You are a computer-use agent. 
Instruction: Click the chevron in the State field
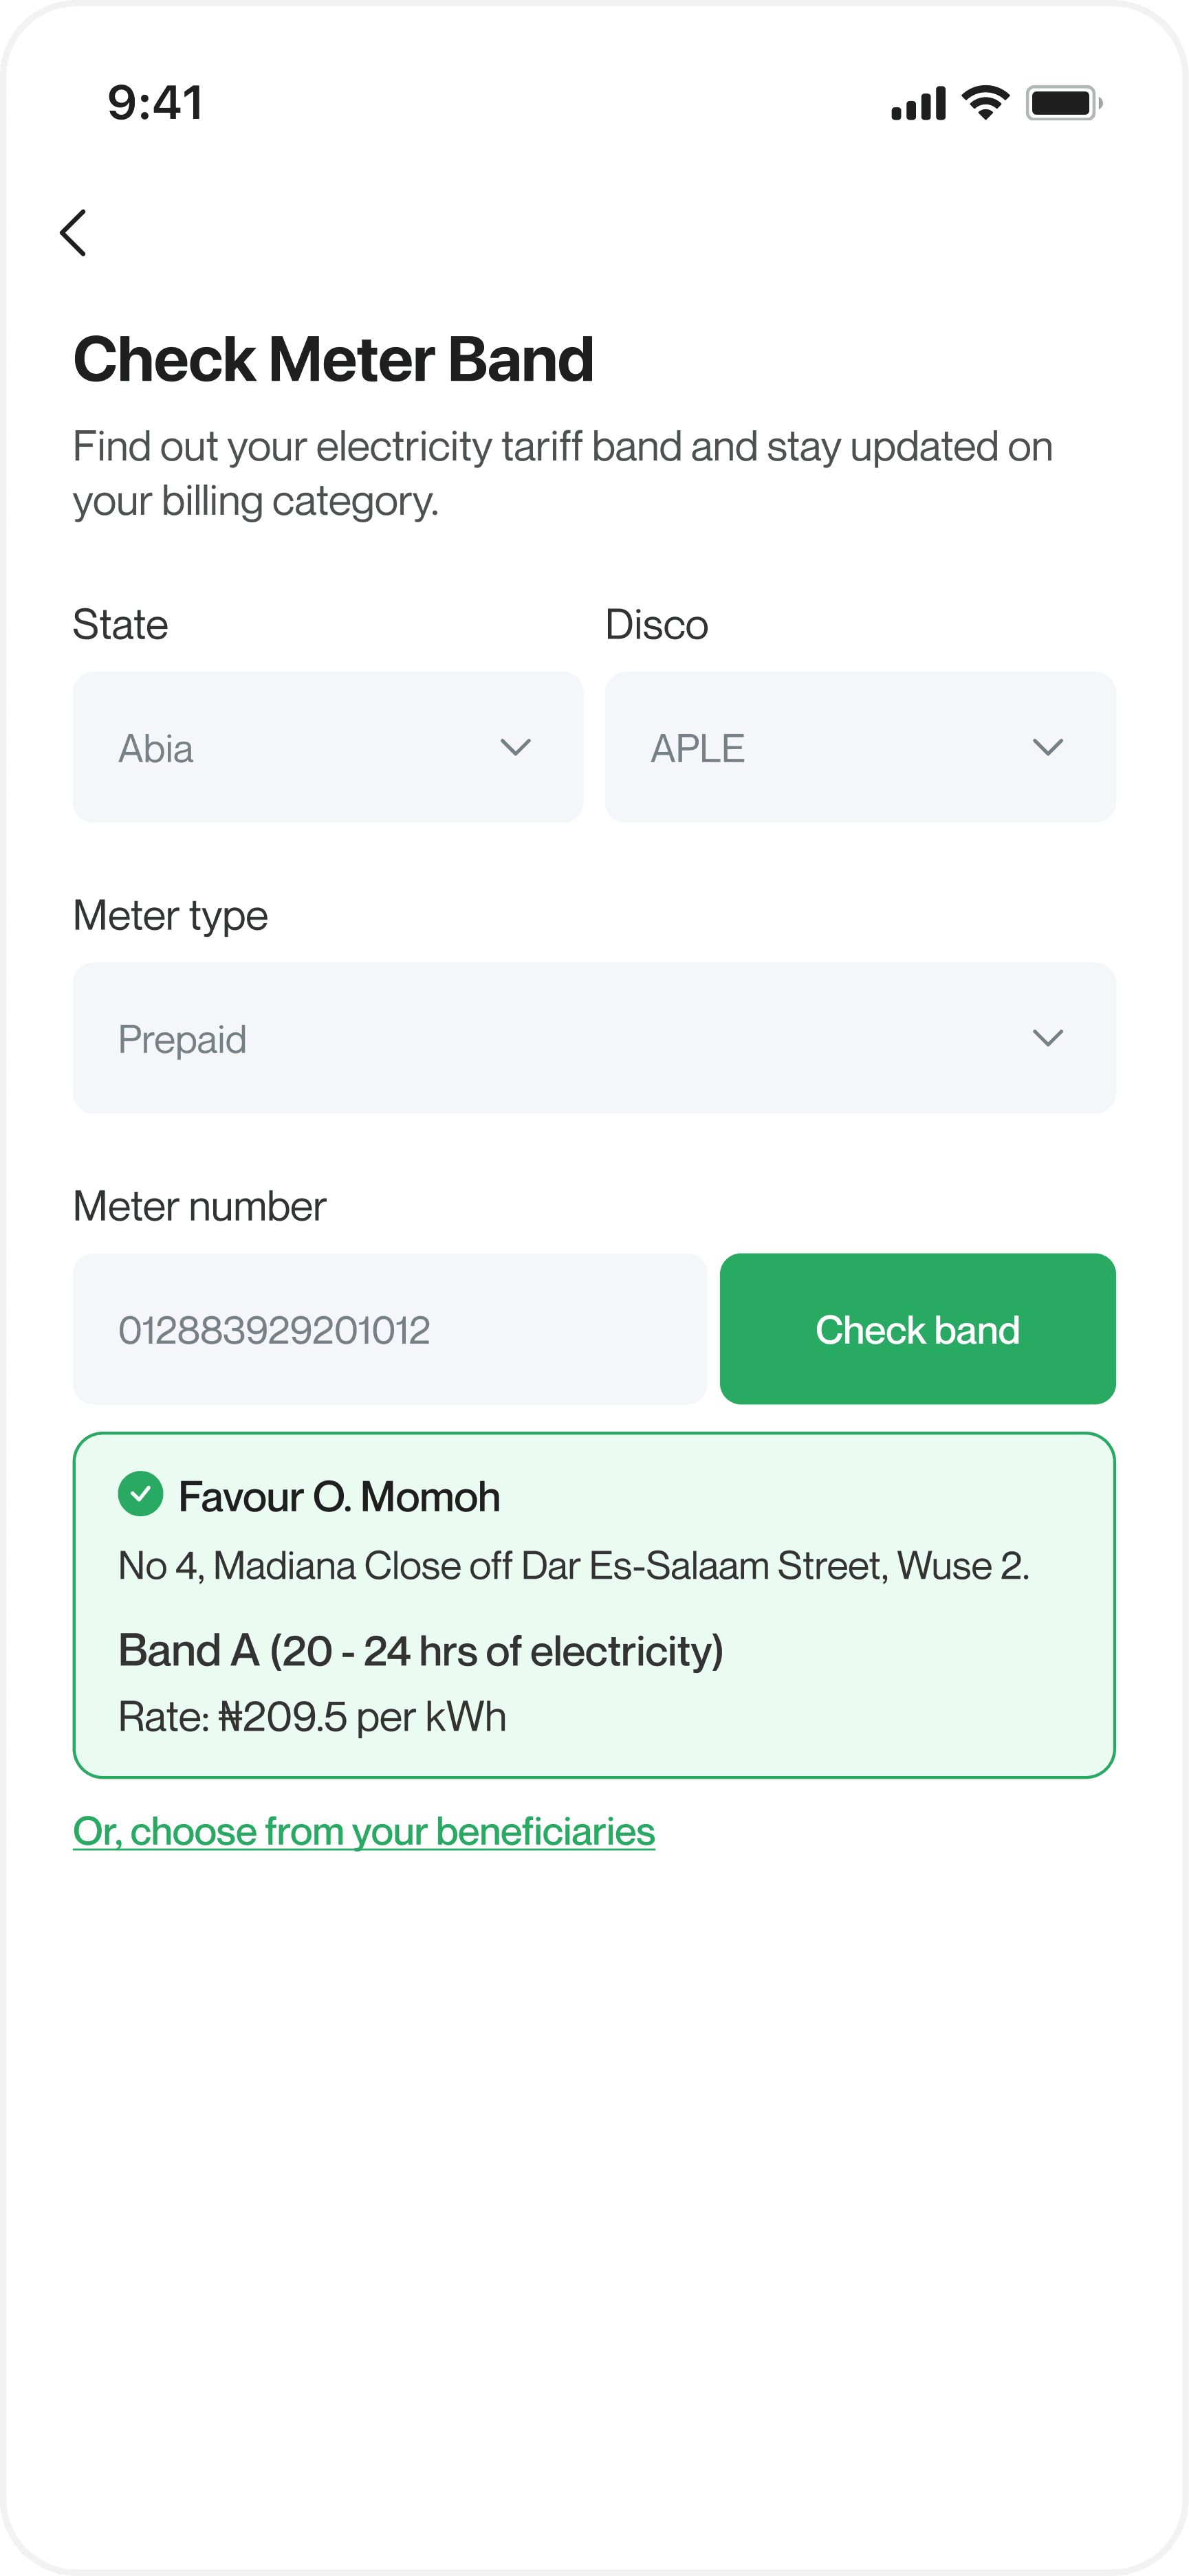point(516,748)
